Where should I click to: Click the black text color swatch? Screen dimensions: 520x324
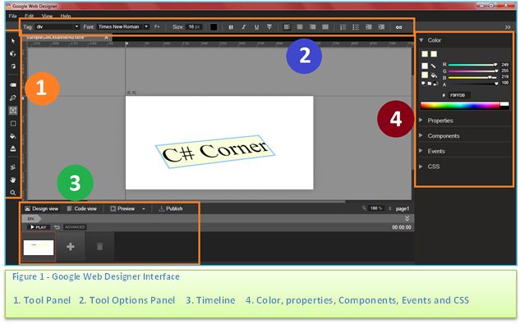[214, 27]
